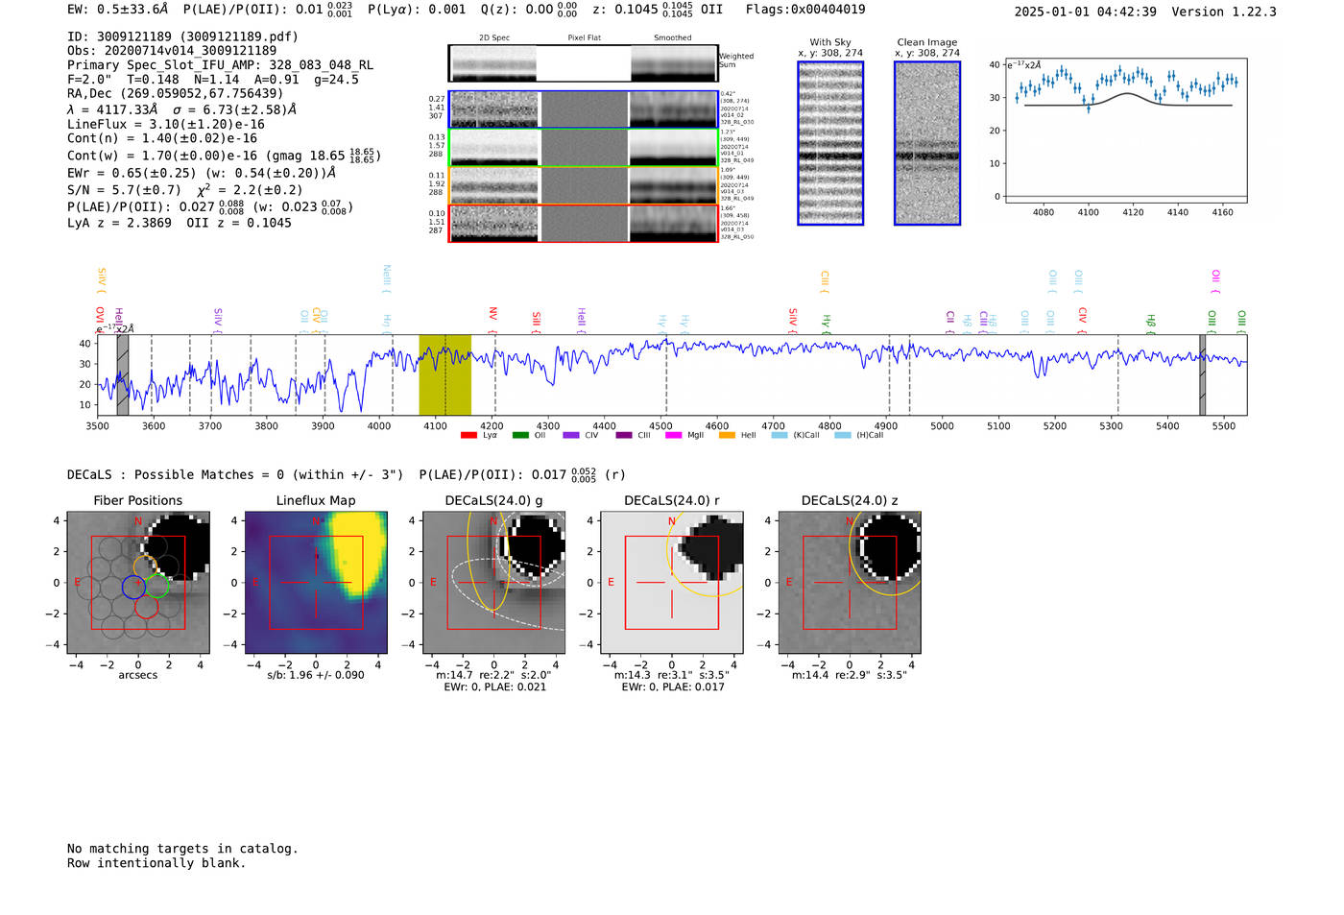
Task: Click the RA,Dec coordinates line
Action: pos(176,93)
